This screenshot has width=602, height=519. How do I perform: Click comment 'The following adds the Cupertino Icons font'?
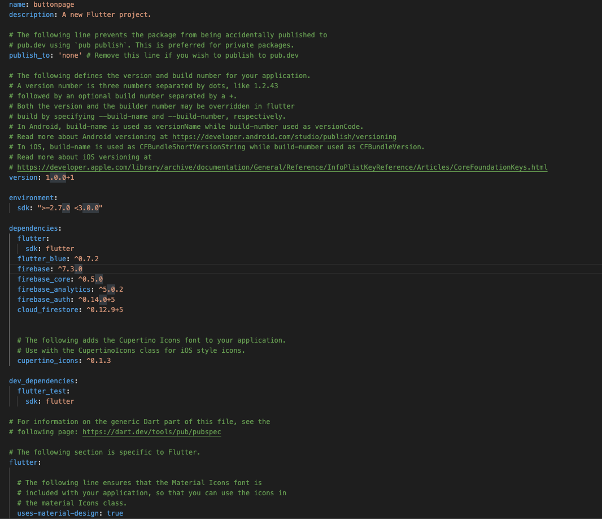[151, 340]
